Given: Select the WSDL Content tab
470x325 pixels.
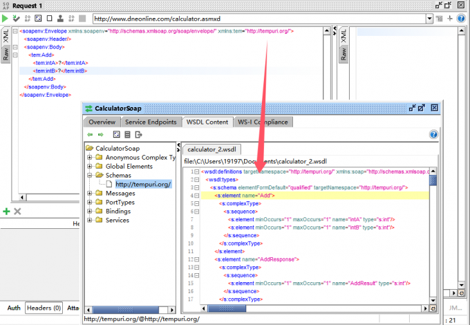Looking at the screenshot, I should (x=207, y=122).
